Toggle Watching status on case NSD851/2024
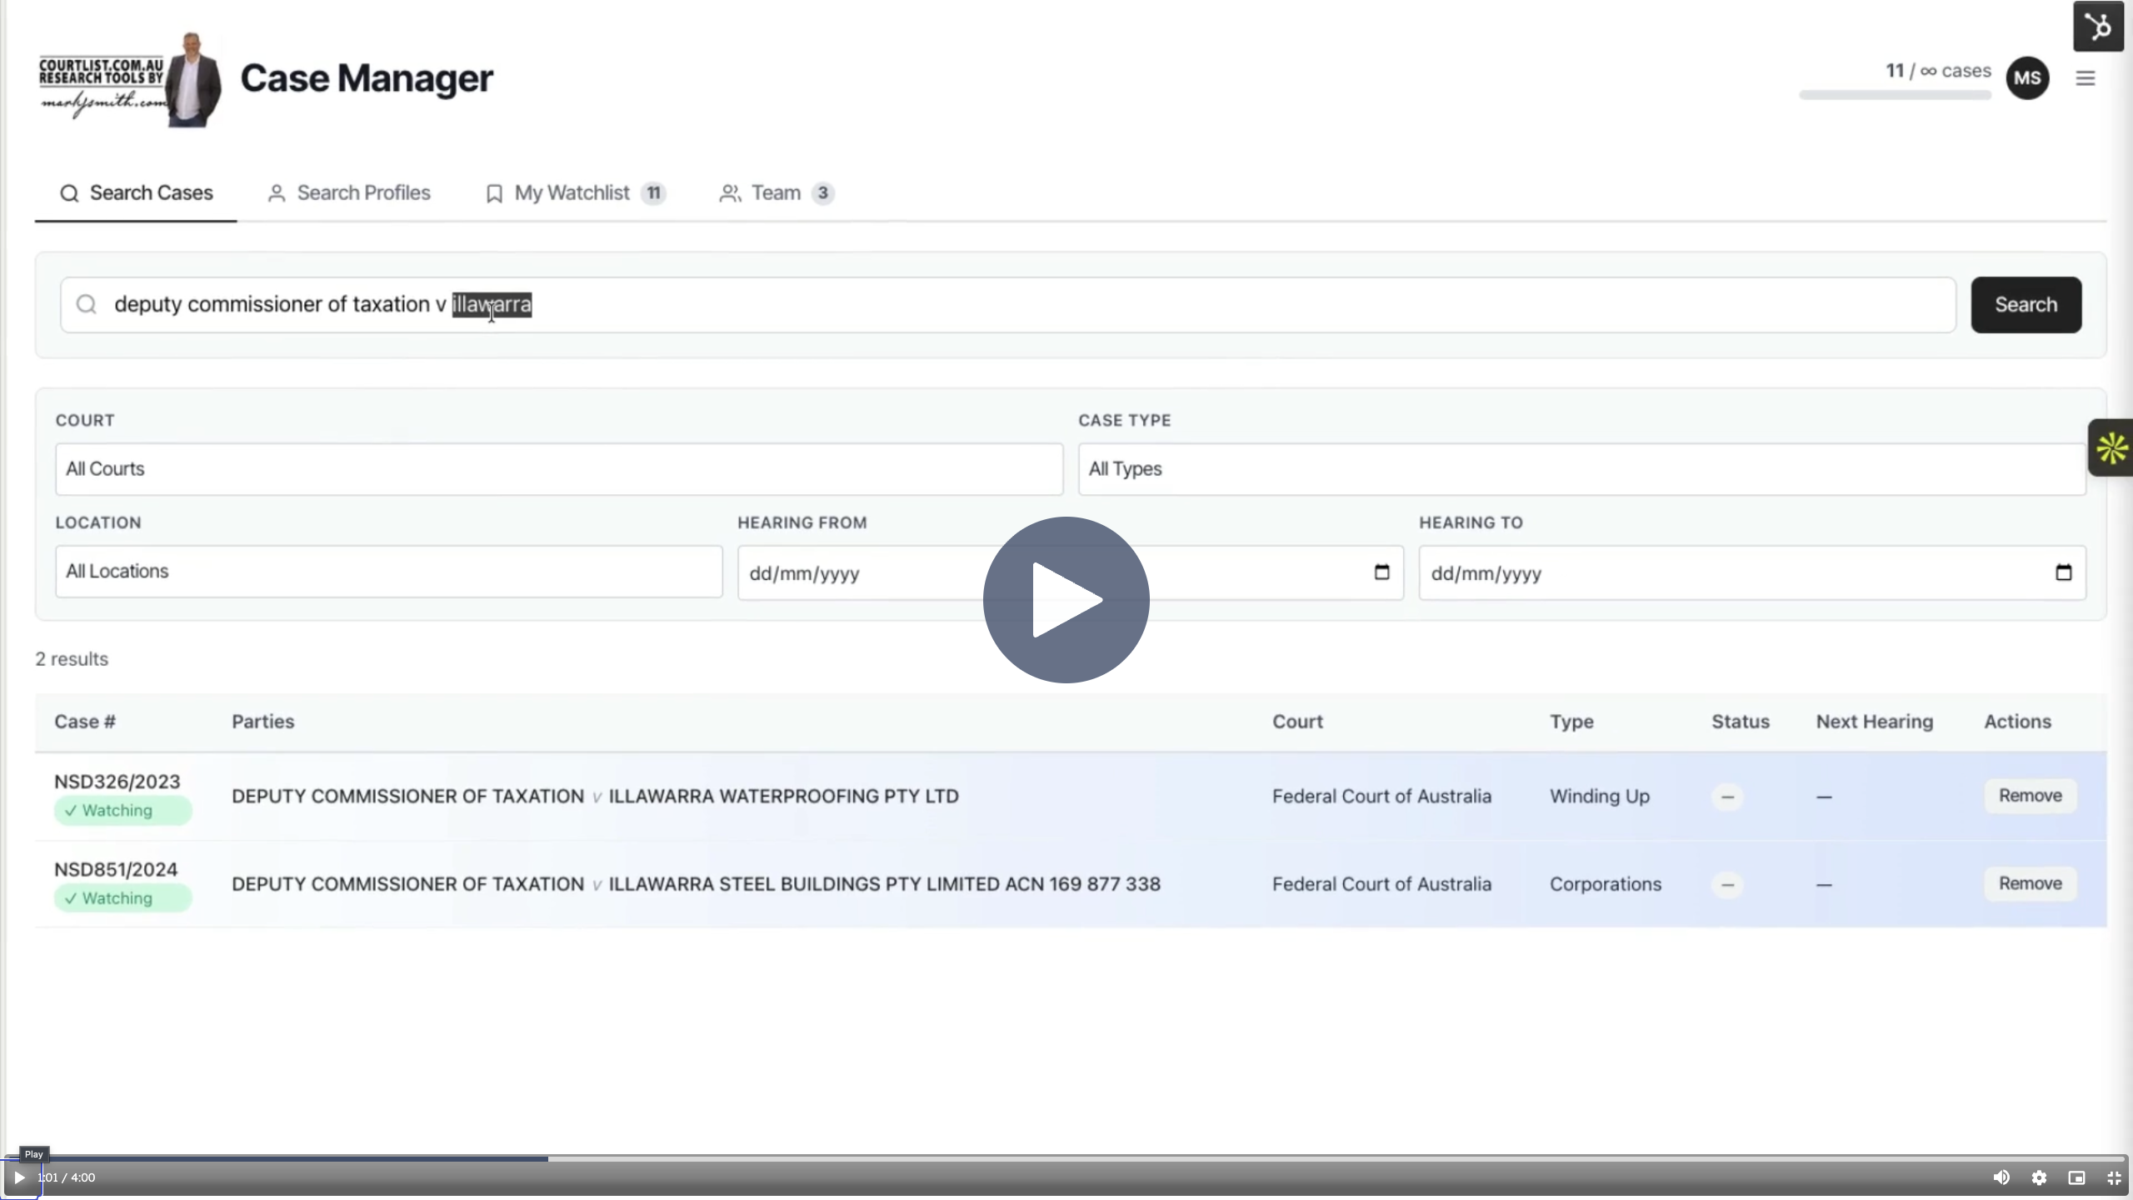 (x=122, y=897)
